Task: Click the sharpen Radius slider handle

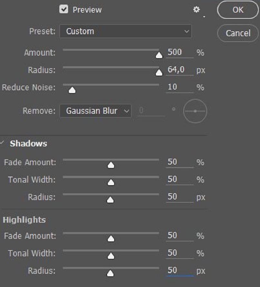Action: point(159,73)
